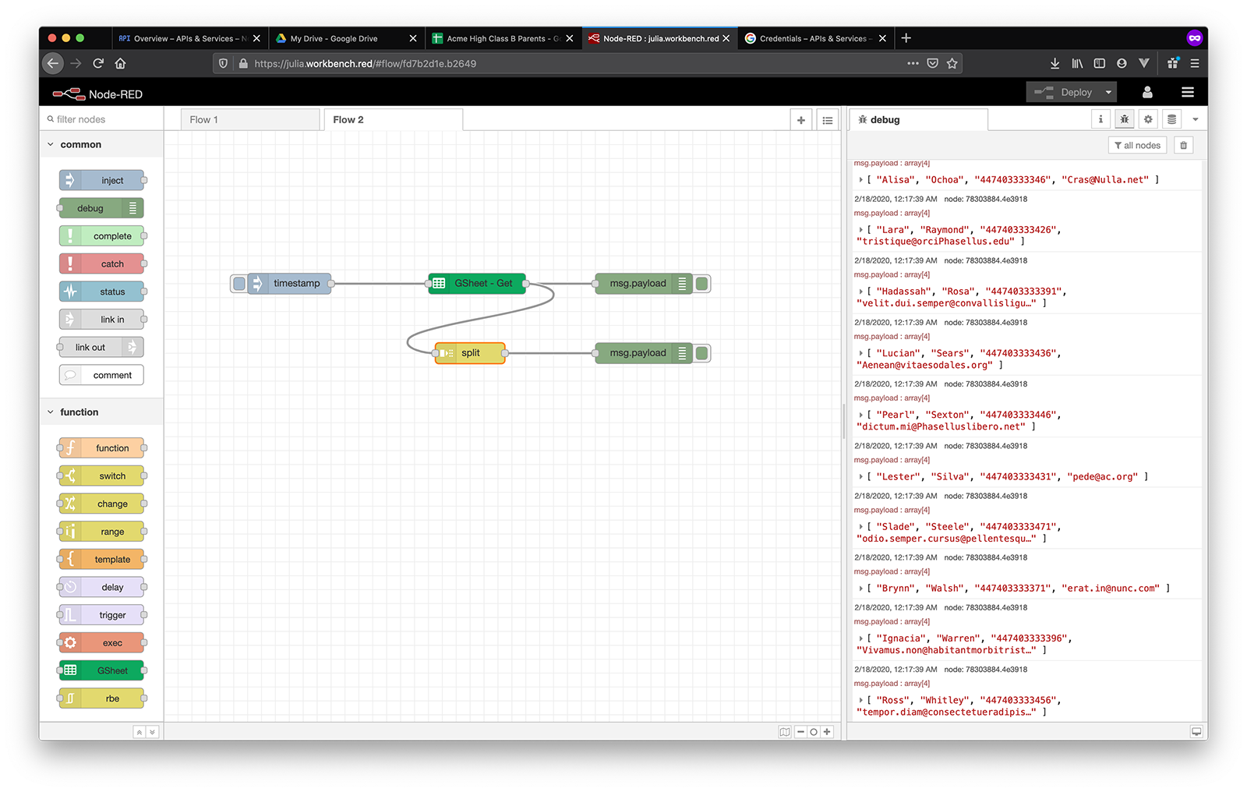
Task: Pick the comment node from palette
Action: click(x=101, y=375)
